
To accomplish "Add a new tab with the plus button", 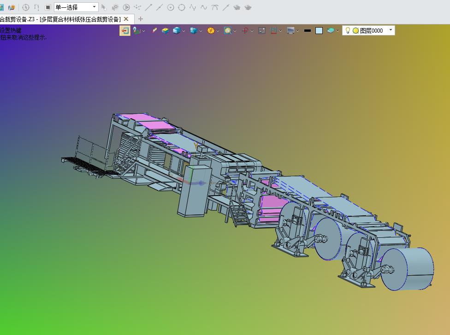I will click(x=140, y=19).
